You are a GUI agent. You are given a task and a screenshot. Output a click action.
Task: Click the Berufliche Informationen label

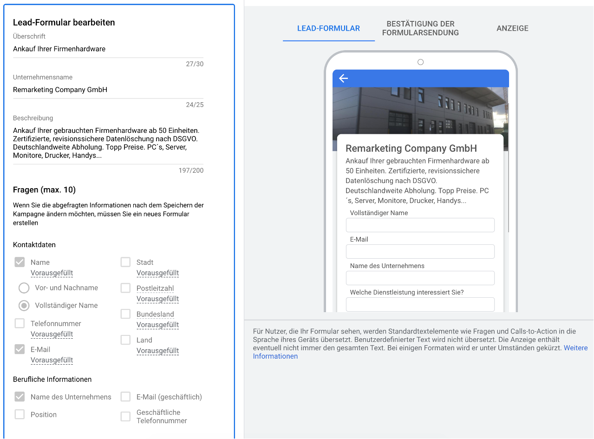pos(52,380)
